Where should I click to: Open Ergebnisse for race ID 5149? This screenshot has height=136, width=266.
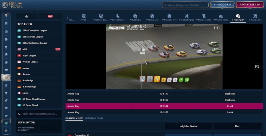230,94
